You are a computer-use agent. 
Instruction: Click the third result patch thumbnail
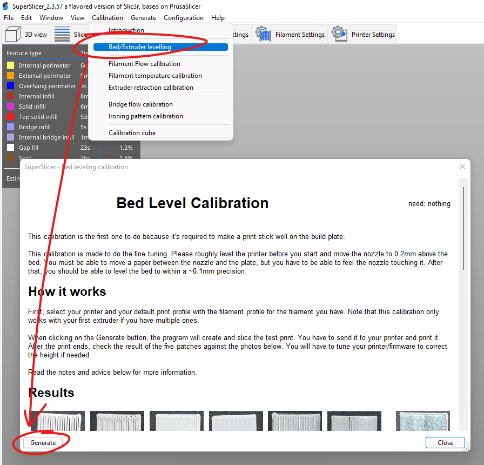pos(177,421)
